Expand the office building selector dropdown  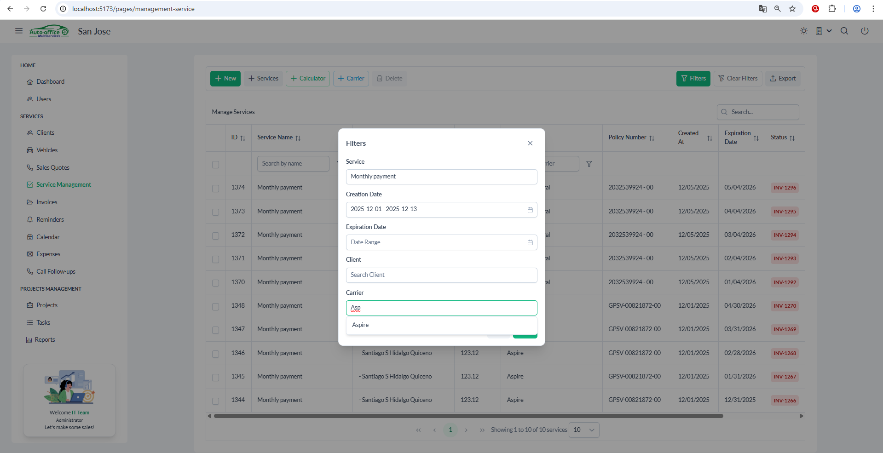point(823,31)
